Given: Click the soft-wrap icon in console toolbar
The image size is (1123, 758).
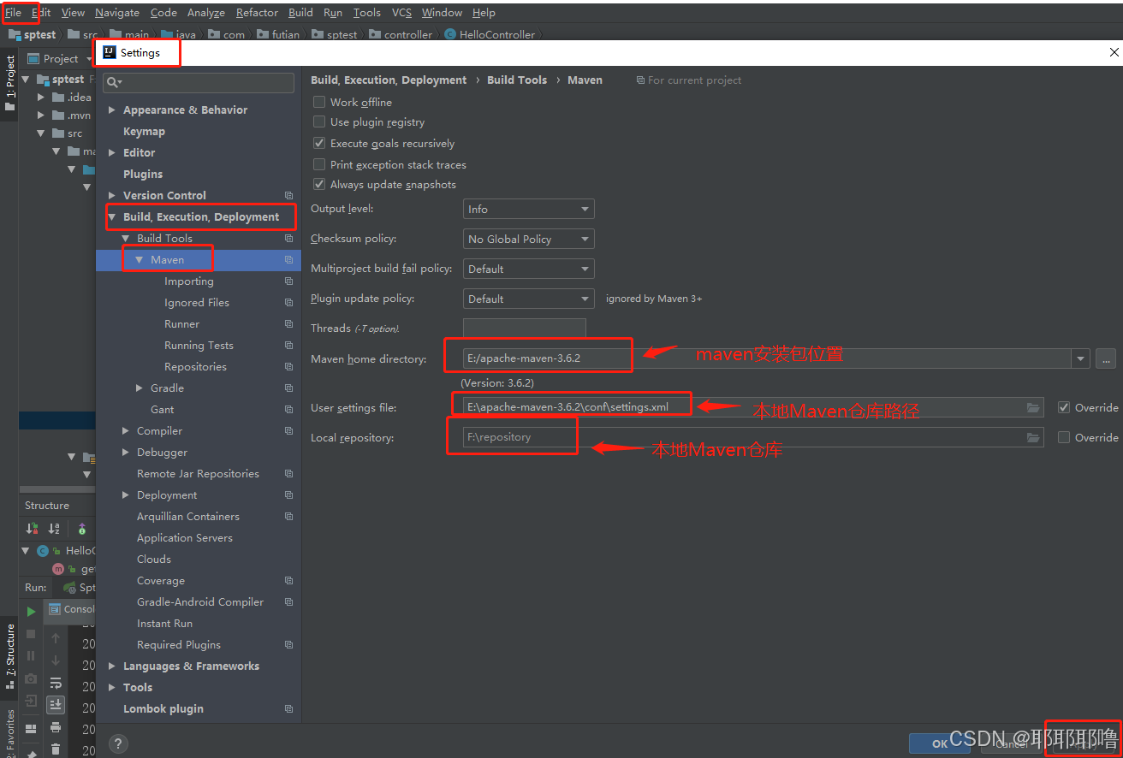Looking at the screenshot, I should [x=56, y=683].
